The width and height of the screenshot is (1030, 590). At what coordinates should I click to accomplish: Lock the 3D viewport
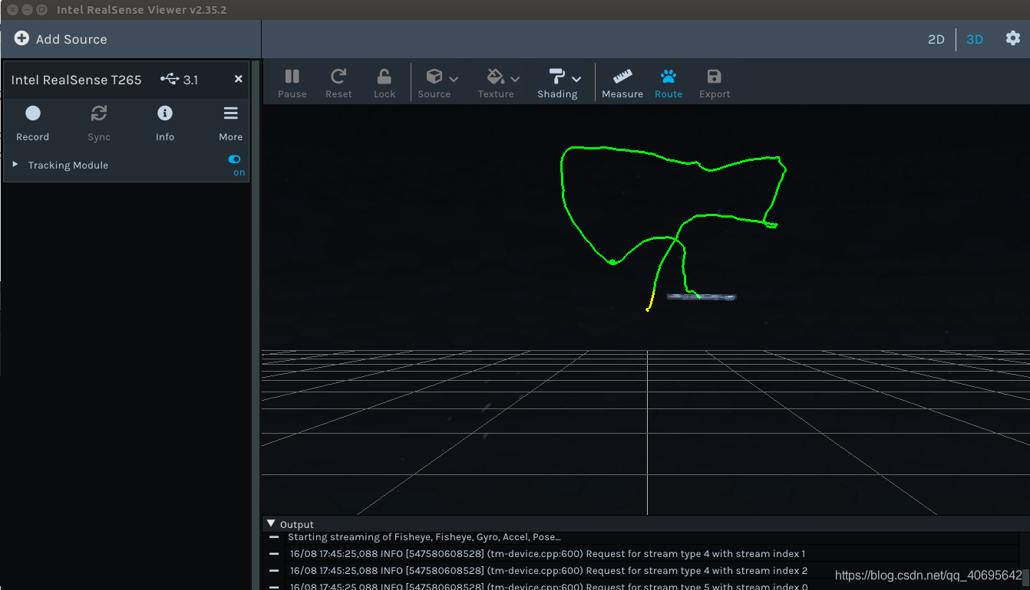tap(385, 84)
